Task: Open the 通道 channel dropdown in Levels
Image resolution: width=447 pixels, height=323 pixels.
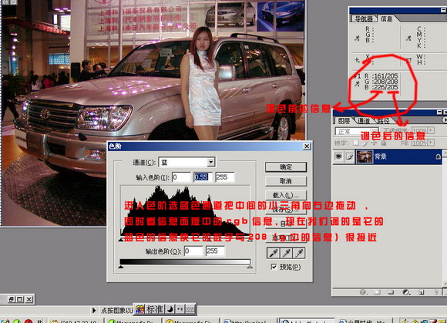Action: tap(210, 162)
